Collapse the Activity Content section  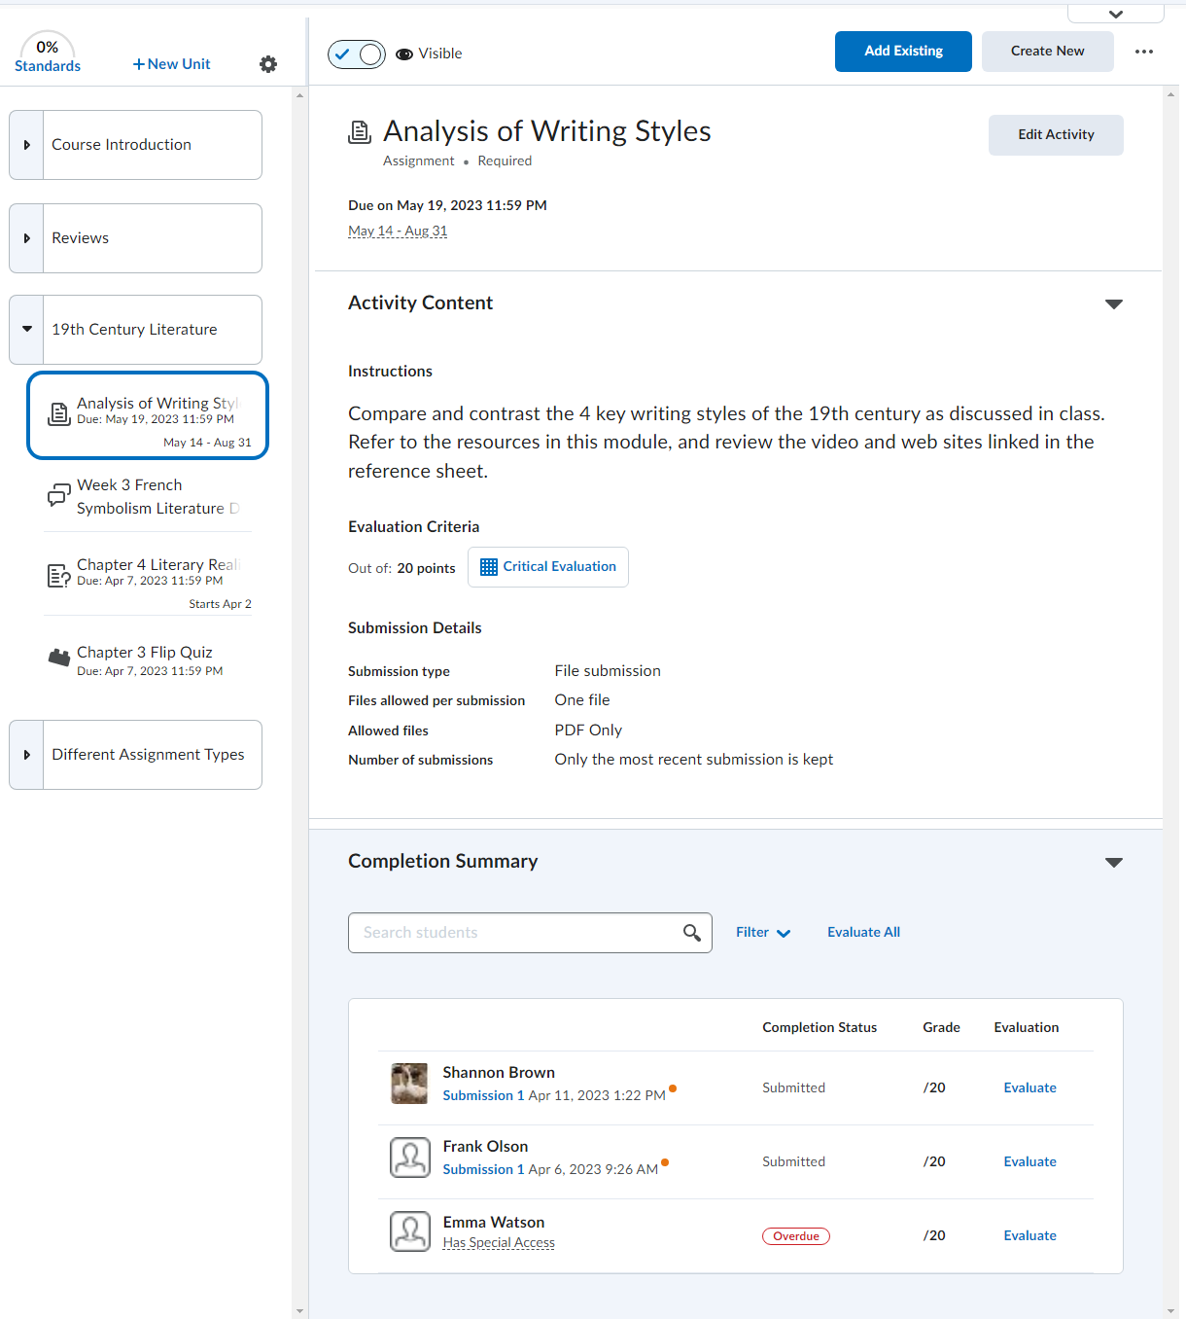(x=1114, y=304)
